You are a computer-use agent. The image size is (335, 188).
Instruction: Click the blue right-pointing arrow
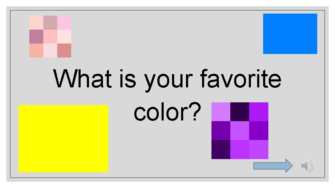273,166
